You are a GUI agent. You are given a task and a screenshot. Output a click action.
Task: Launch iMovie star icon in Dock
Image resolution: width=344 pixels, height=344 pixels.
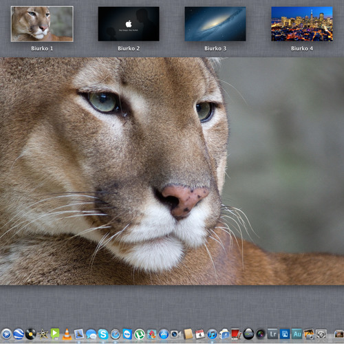(43, 334)
